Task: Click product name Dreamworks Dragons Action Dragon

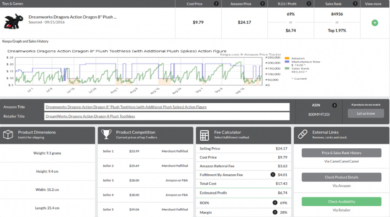Action: click(x=72, y=17)
